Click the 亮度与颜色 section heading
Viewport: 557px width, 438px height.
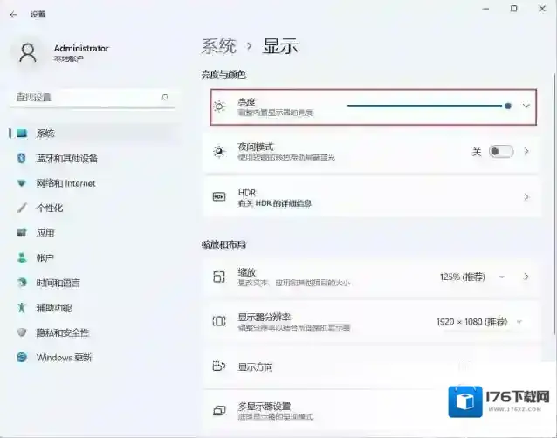223,74
